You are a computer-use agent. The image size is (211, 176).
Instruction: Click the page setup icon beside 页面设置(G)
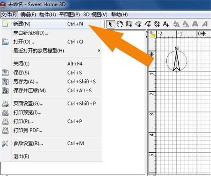tap(5, 104)
